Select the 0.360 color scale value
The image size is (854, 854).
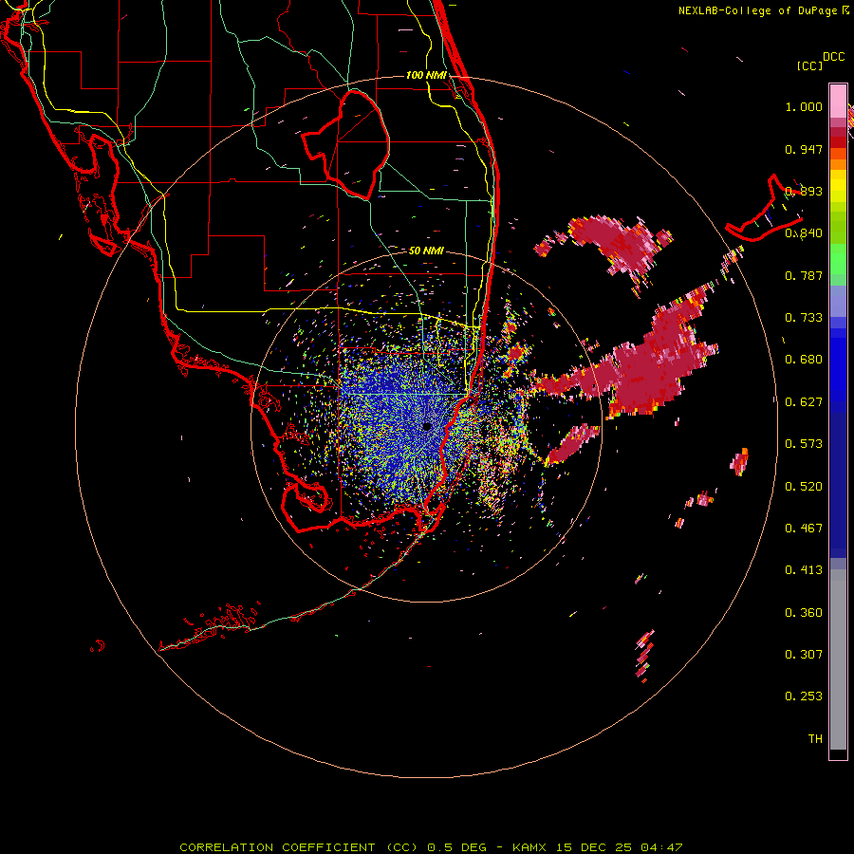coord(804,613)
